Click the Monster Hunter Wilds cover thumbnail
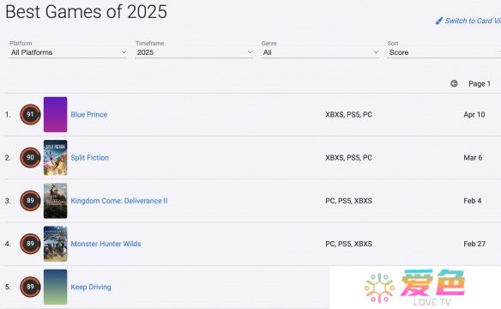Viewport: 501px width, 309px height. coord(55,244)
